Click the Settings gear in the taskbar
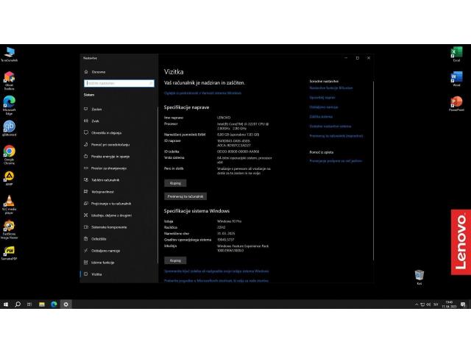 pyautogui.click(x=65, y=304)
